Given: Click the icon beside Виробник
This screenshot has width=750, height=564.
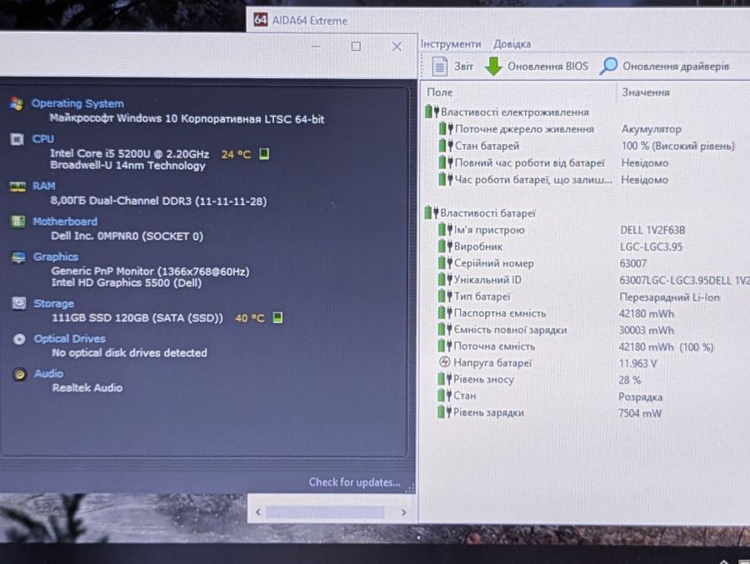Looking at the screenshot, I should click(x=445, y=247).
